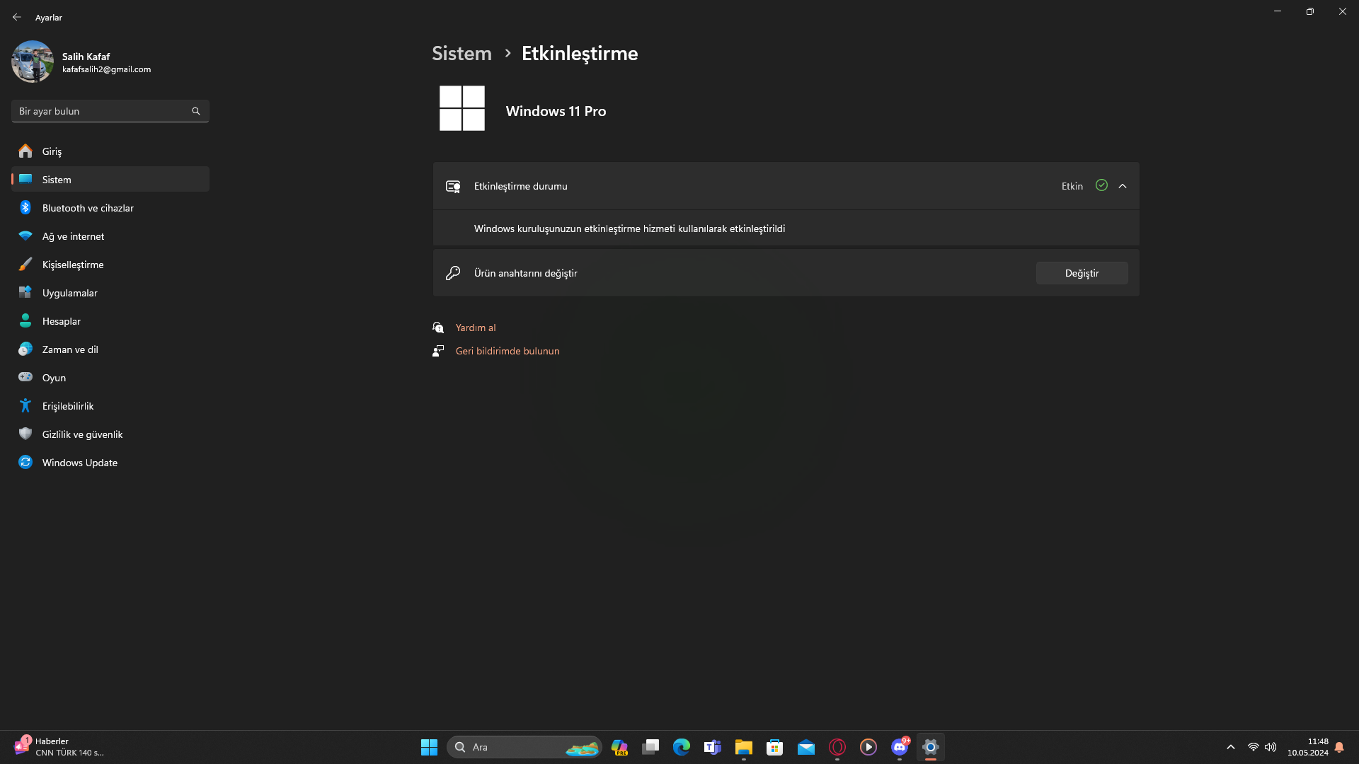
Task: Open Erişilebilirlik settings
Action: pos(68,406)
